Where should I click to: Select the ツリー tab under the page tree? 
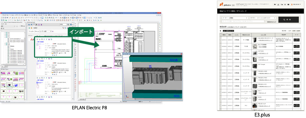pyautogui.click(x=3, y=66)
